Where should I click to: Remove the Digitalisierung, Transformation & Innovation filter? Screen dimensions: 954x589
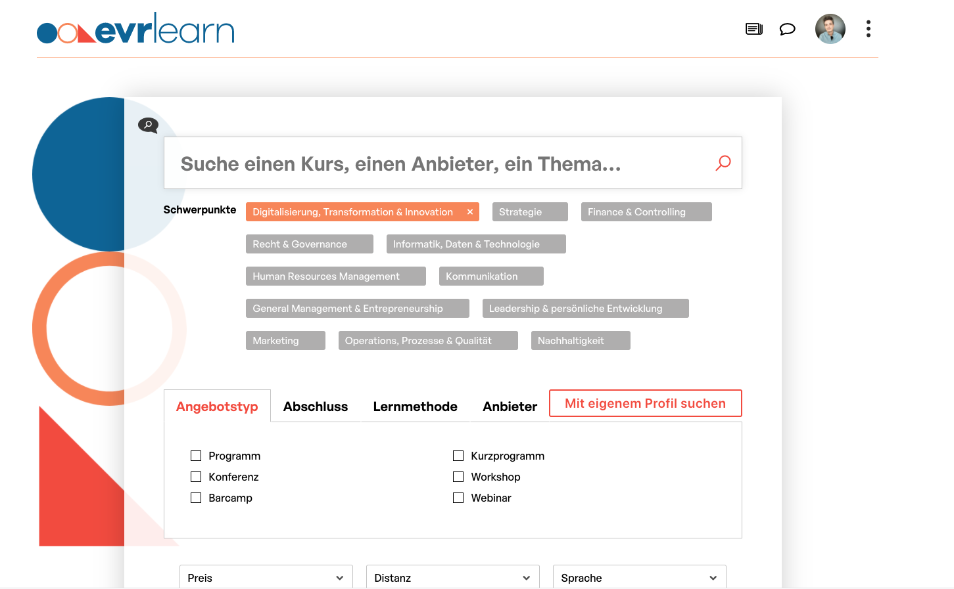point(469,211)
